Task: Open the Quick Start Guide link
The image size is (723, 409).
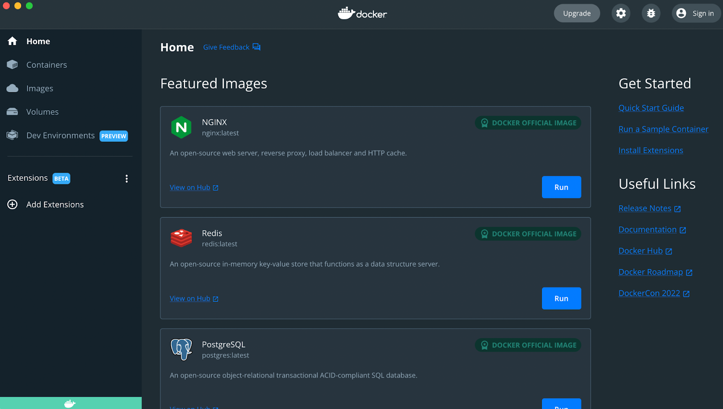Action: click(651, 108)
